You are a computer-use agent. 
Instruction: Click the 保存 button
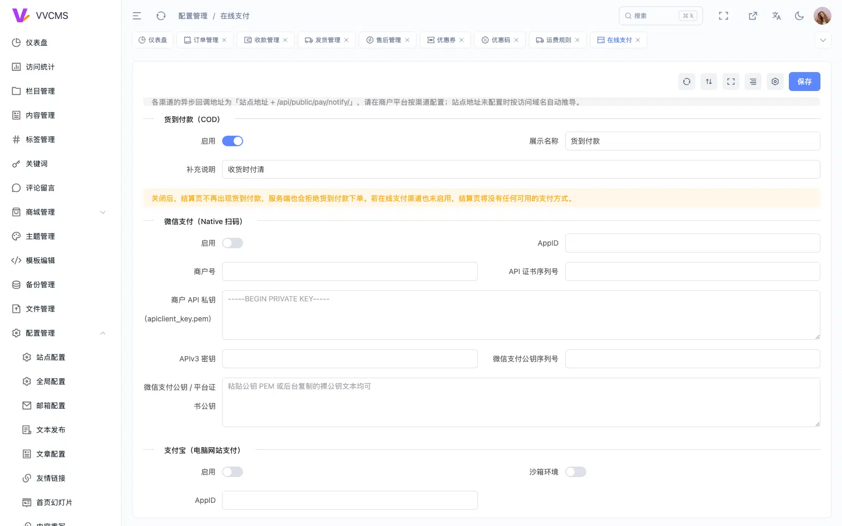[x=805, y=82]
